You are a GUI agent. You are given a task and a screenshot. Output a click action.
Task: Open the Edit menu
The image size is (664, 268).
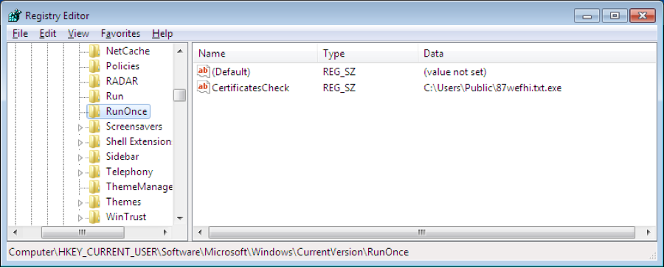(47, 33)
